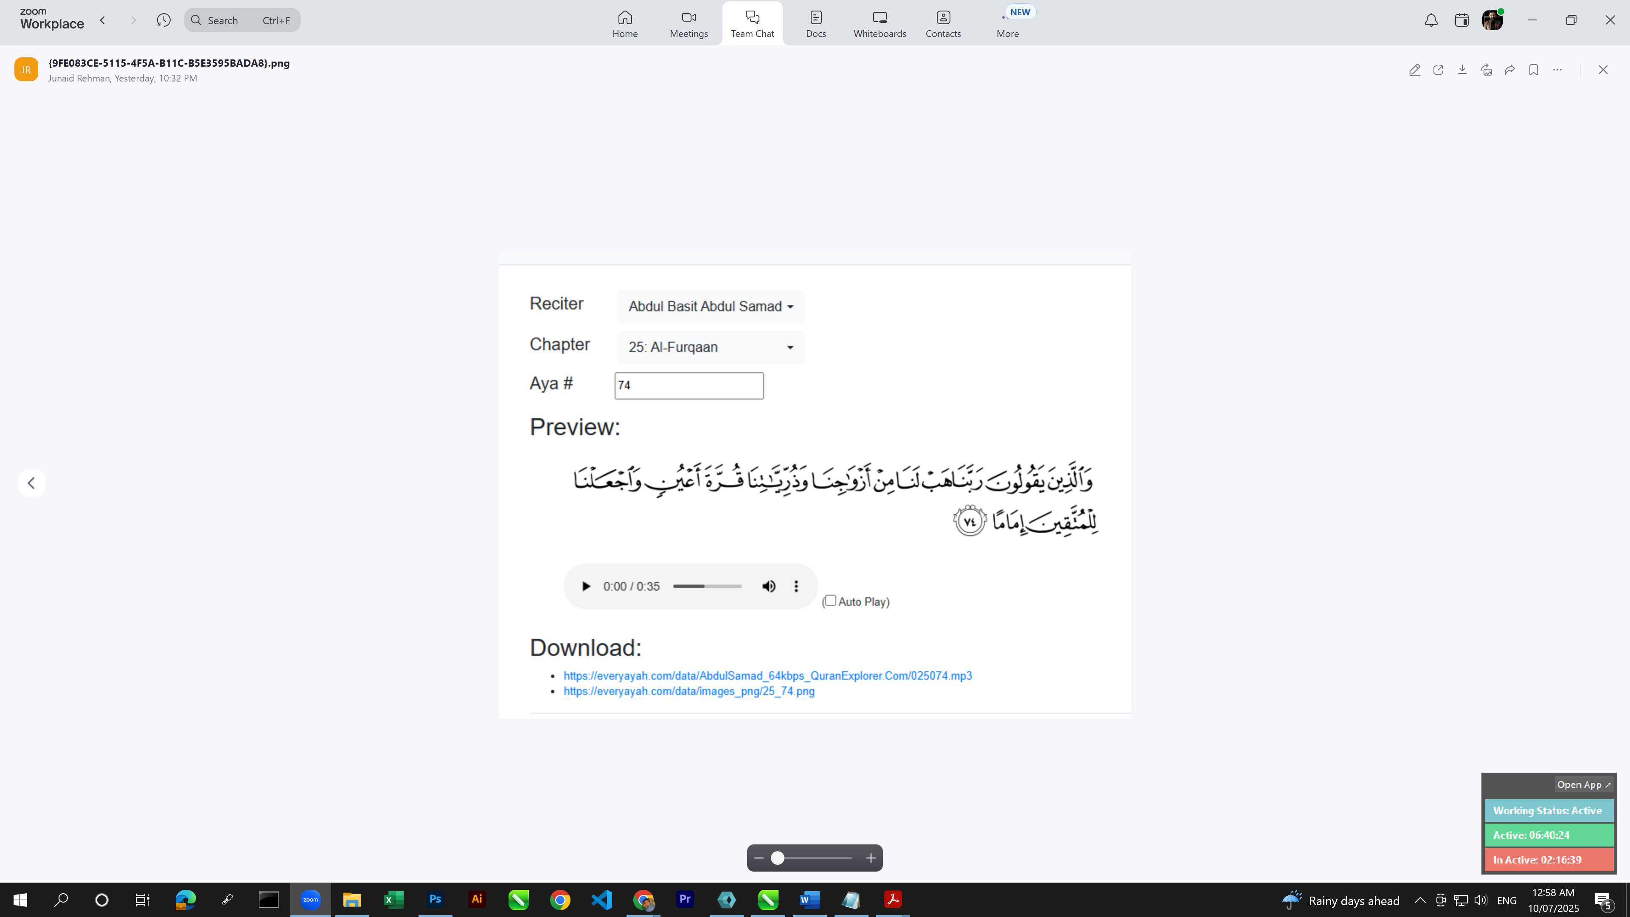The height and width of the screenshot is (917, 1630).
Task: Click the Aya # field showing 74
Action: point(689,385)
